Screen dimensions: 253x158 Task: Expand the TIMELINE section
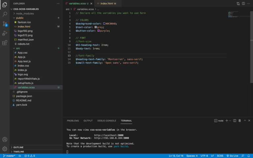pos(18,151)
